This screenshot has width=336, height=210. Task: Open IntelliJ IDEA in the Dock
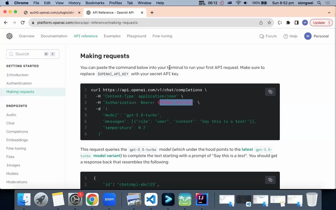click(x=202, y=199)
